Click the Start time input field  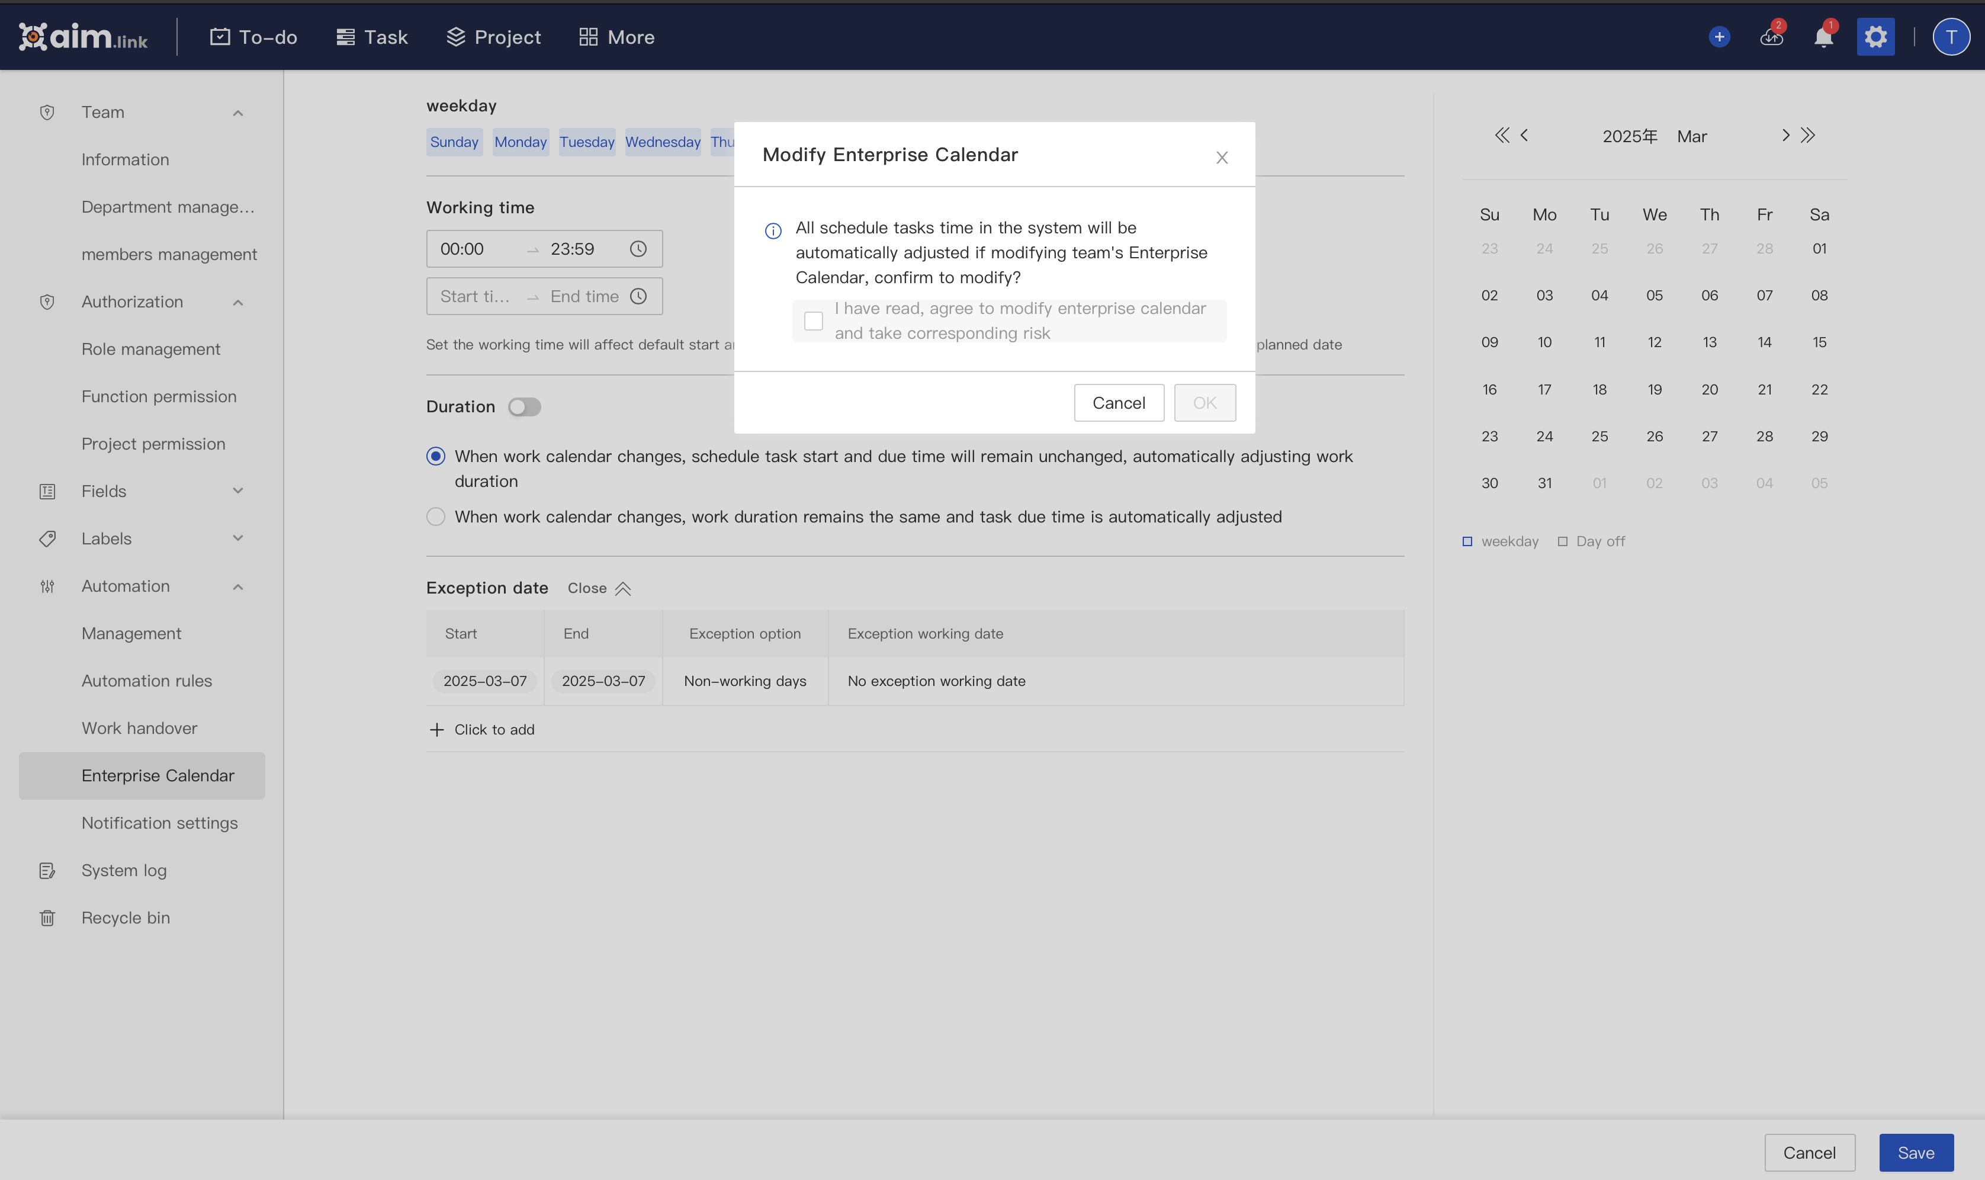475,296
